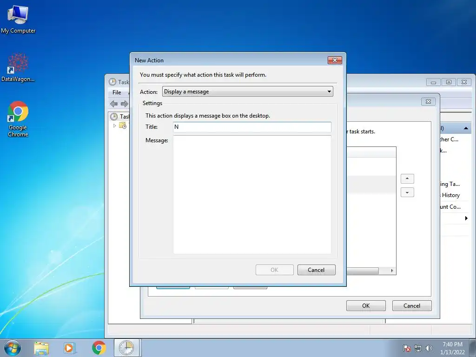The height and width of the screenshot is (357, 476).
Task: Close the New Action dialog
Action: coord(335,60)
